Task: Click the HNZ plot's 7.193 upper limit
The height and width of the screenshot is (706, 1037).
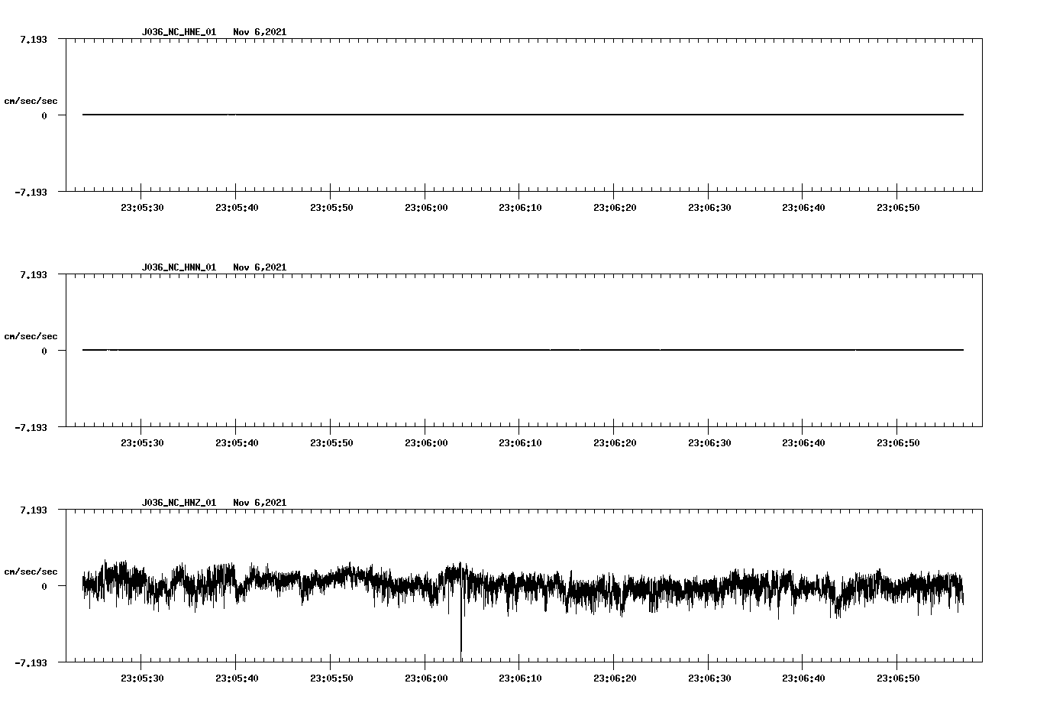Action: click(x=33, y=510)
